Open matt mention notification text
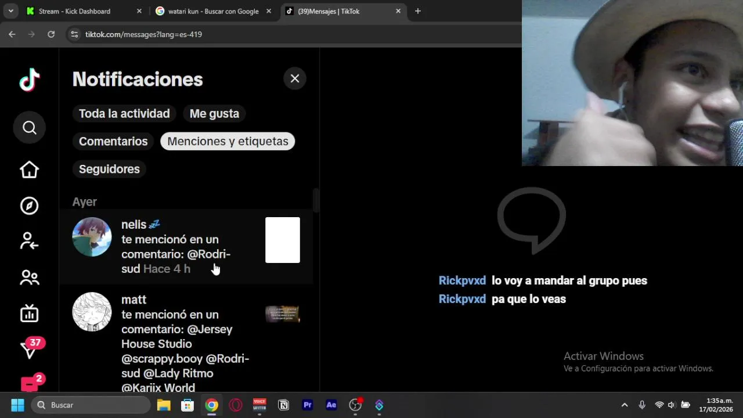This screenshot has width=743, height=418. coord(185,351)
